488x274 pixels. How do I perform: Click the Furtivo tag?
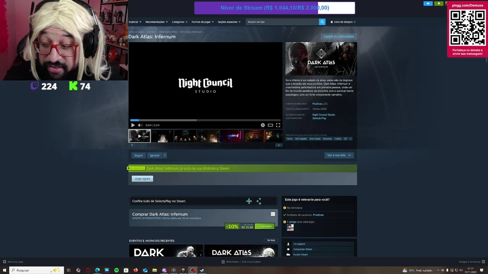[x=338, y=139]
